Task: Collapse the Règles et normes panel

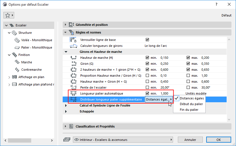Action: coord(65,32)
